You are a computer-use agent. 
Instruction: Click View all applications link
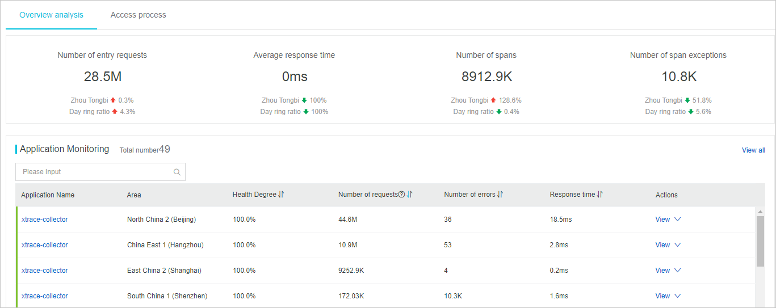(753, 150)
